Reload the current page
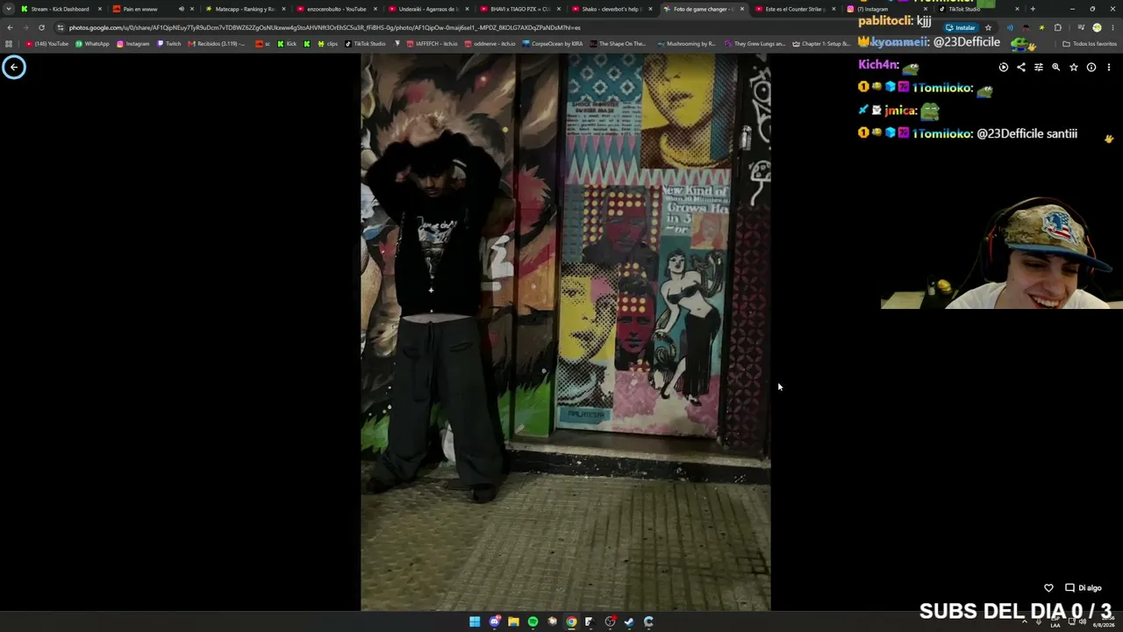 tap(41, 27)
